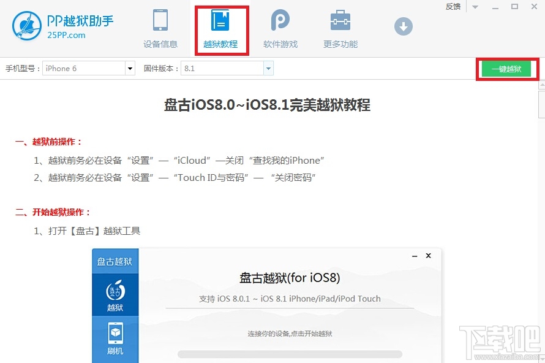The image size is (545, 363).
Task: Maximize the PP助手 window
Action: coord(515,7)
